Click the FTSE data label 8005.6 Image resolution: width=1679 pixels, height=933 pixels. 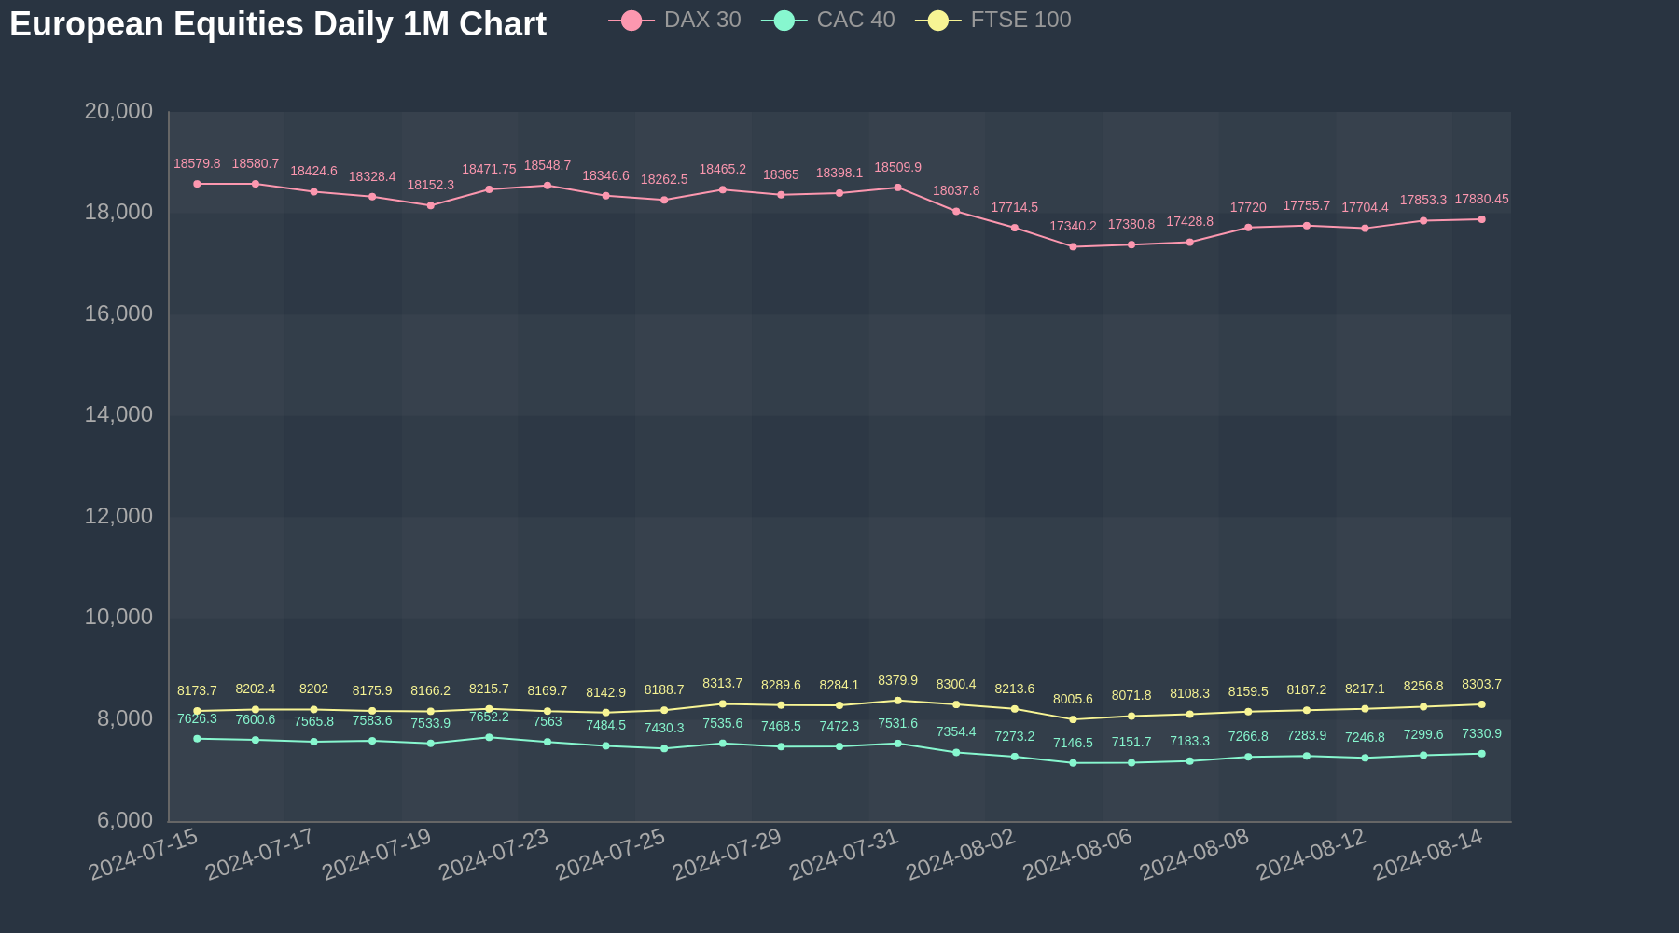click(x=1073, y=700)
